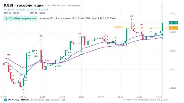184x103 pixels.
Task: Click the 21.10 date axis label
Action: [x=120, y=97]
